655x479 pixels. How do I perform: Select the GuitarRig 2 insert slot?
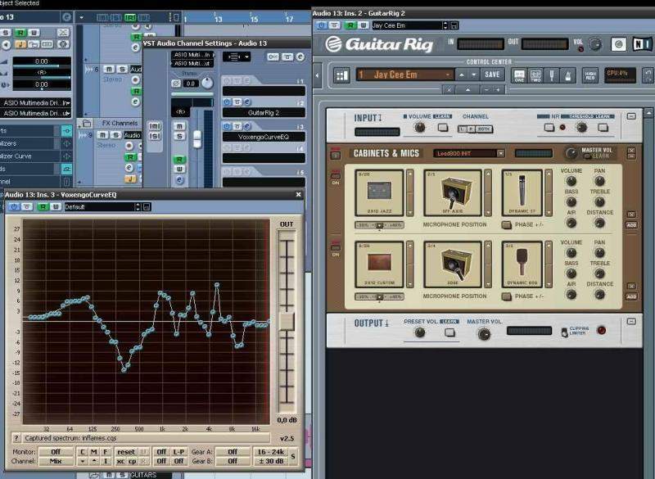coord(264,113)
